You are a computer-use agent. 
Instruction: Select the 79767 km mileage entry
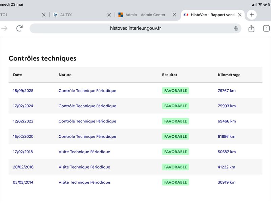coord(227,91)
